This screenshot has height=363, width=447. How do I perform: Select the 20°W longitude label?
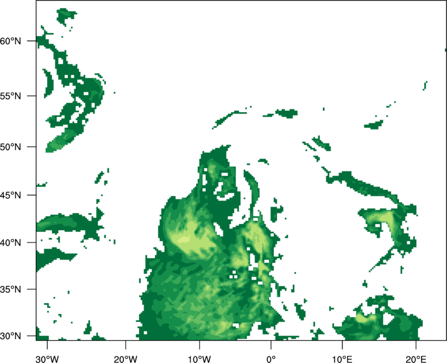[x=126, y=359]
